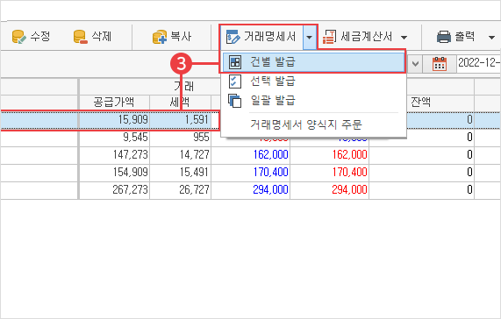Click the 세액 column header

point(180,102)
